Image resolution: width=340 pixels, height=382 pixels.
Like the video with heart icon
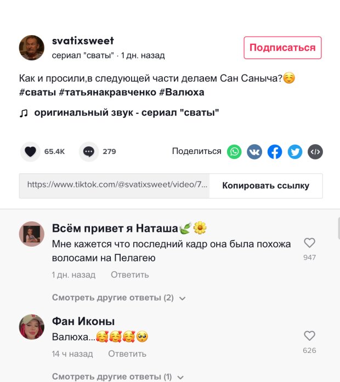point(31,151)
